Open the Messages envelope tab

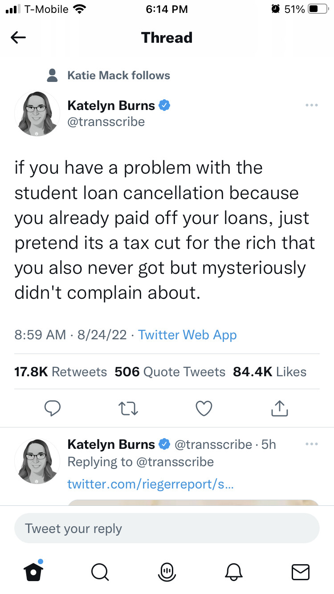pyautogui.click(x=301, y=571)
